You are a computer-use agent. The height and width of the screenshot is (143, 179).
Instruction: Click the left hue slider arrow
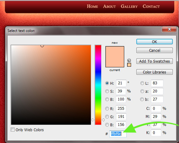pyautogui.click(x=93, y=120)
